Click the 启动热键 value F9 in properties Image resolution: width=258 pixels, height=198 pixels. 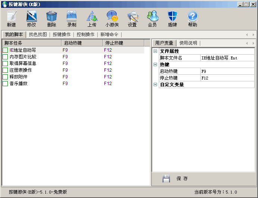pyautogui.click(x=227, y=71)
